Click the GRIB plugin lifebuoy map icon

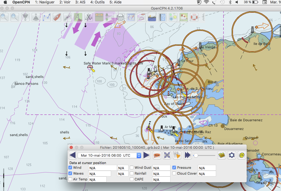[x=184, y=17]
